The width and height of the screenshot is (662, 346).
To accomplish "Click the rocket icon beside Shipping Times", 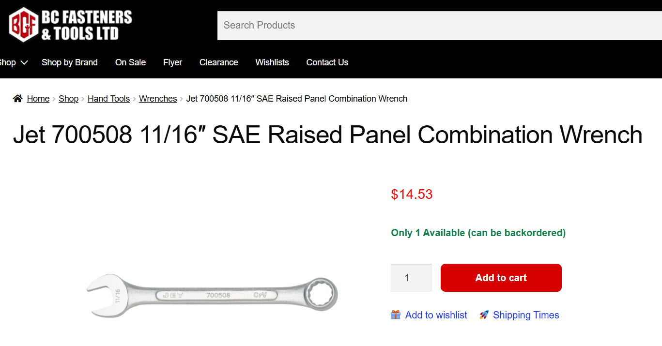I will 484,315.
